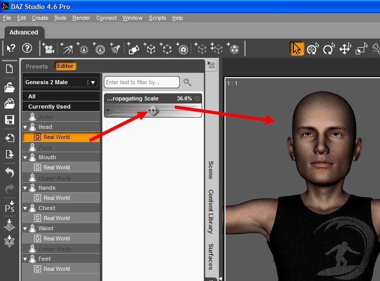Switch to the Presets tab
The image size is (380, 281).
[37, 66]
